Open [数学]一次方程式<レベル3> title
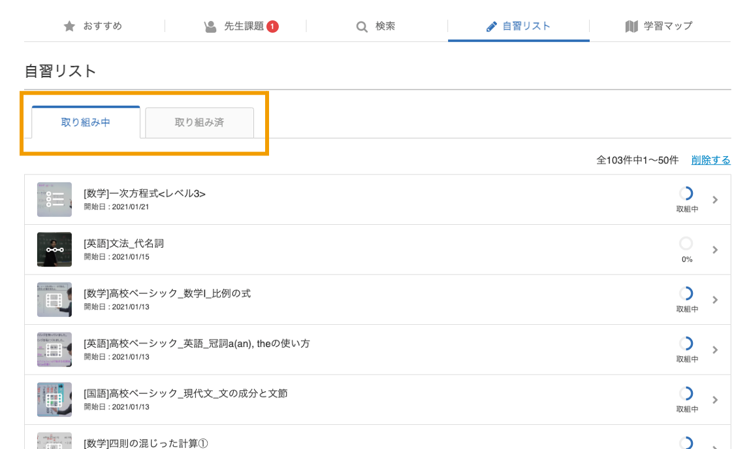 (144, 193)
